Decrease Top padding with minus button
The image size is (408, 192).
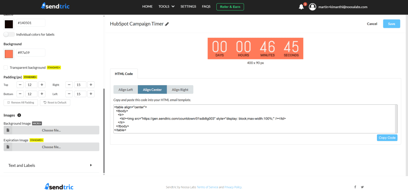tap(20, 85)
